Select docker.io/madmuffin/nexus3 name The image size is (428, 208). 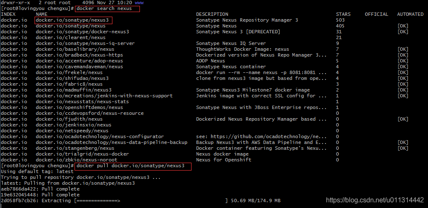coord(73,90)
